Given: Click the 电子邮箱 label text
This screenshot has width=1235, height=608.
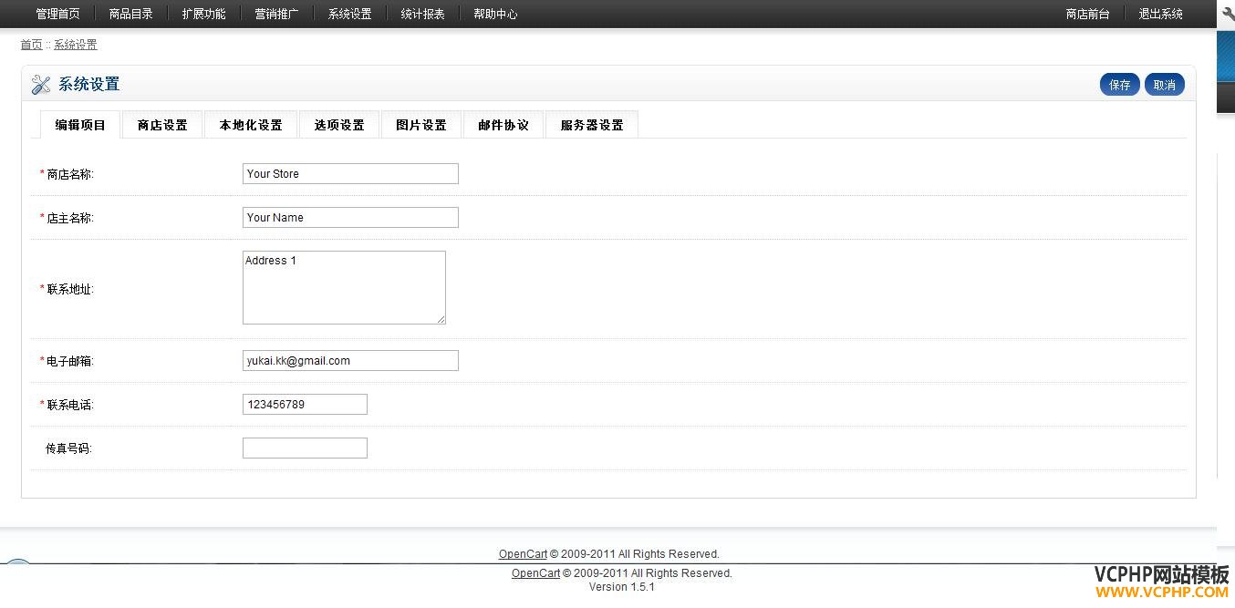Looking at the screenshot, I should point(70,361).
